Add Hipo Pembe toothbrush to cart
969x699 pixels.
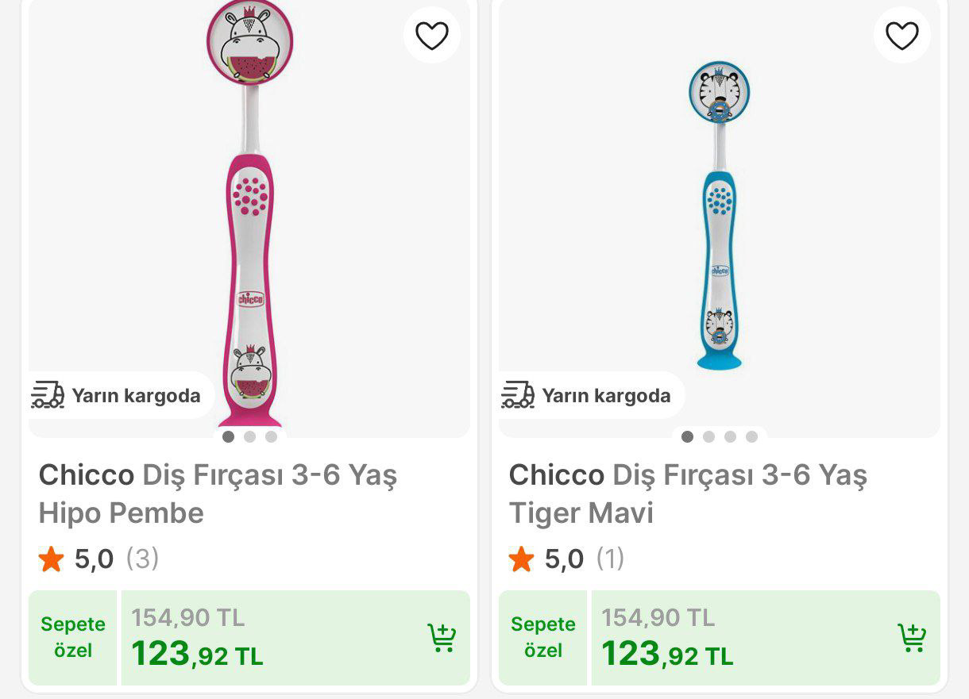(442, 638)
